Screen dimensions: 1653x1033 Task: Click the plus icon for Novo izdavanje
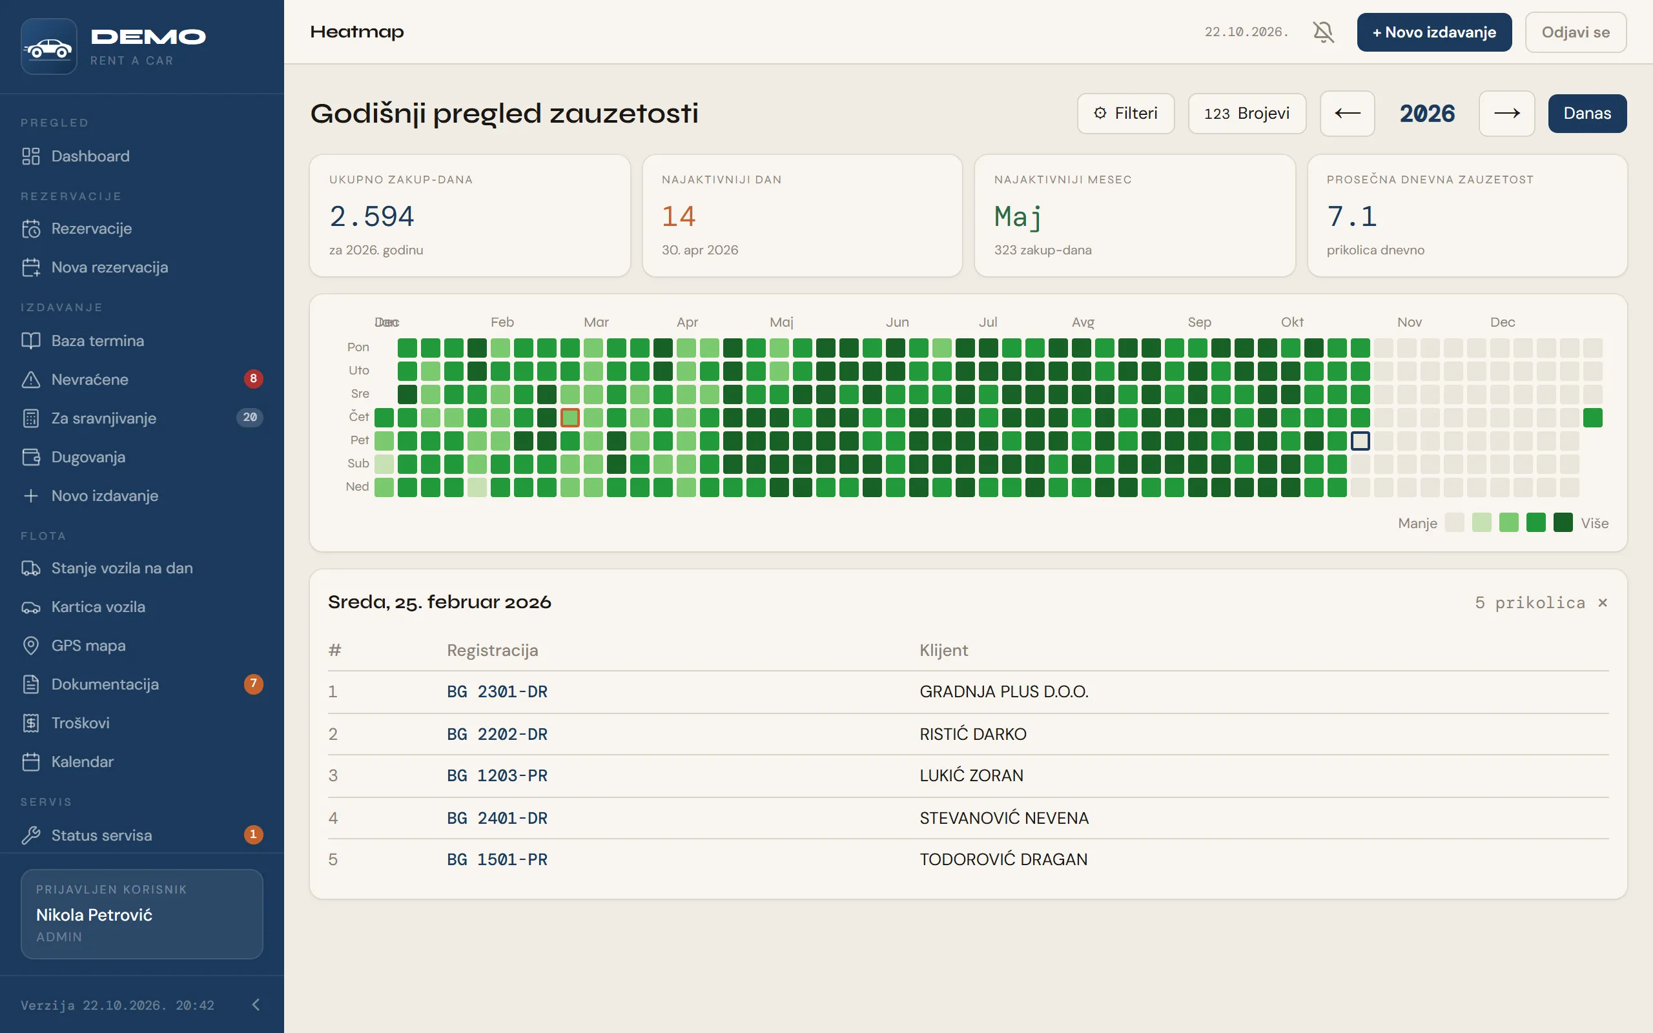[31, 496]
